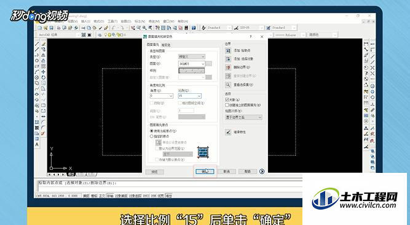Click the Cancel (取消) button
Viewport: 410px width, 225px height.
226,171
